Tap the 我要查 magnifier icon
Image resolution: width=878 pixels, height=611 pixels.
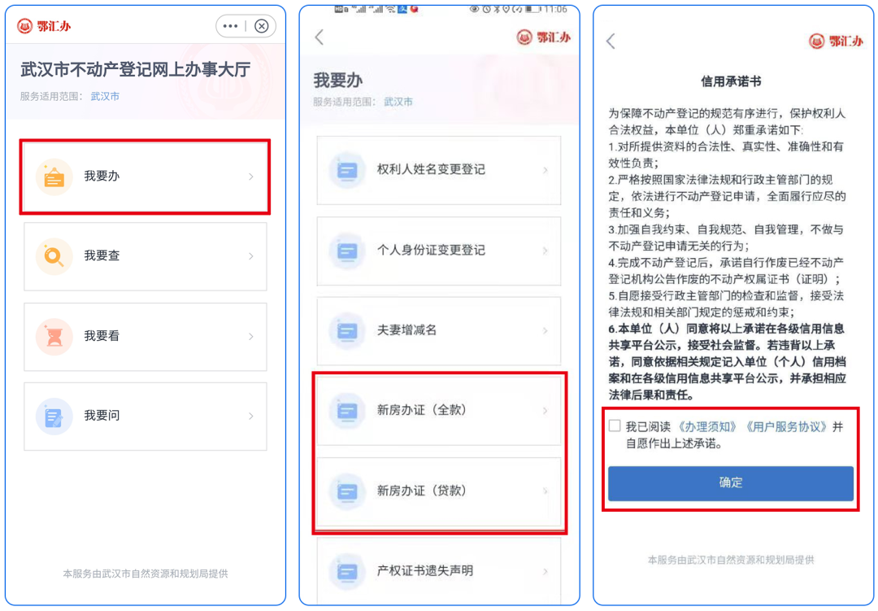pyautogui.click(x=54, y=257)
